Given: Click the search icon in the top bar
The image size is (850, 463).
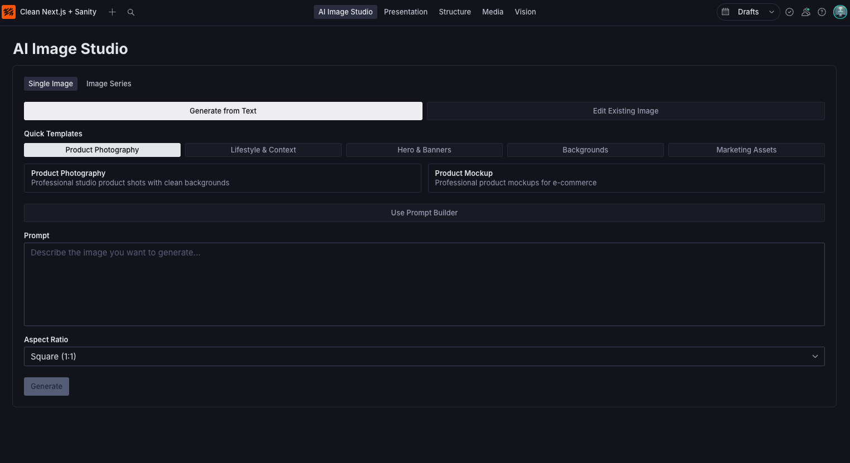Looking at the screenshot, I should pyautogui.click(x=131, y=12).
